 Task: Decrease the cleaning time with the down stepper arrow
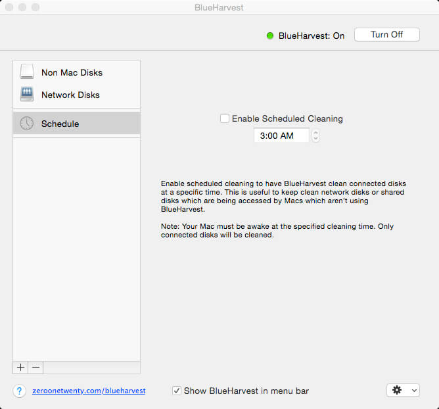click(x=316, y=139)
